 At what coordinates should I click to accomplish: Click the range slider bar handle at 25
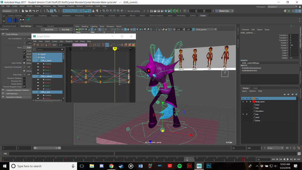click(x=60, y=148)
